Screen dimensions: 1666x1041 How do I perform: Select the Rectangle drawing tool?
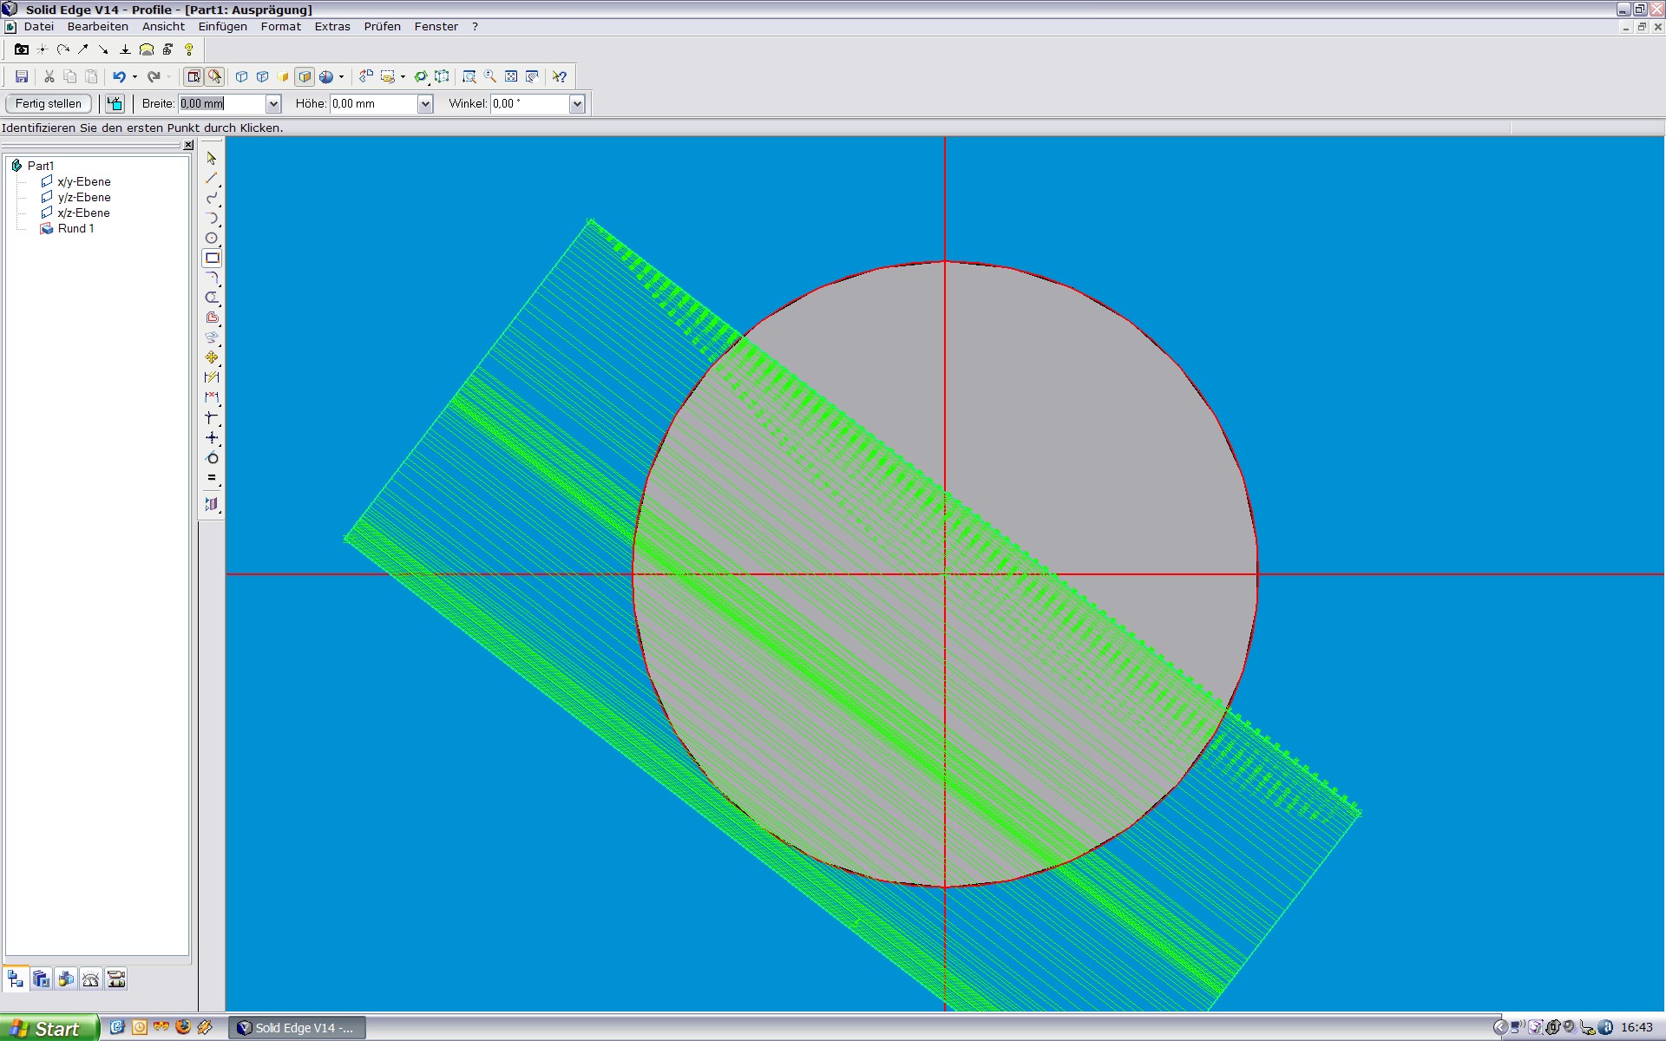pos(212,258)
